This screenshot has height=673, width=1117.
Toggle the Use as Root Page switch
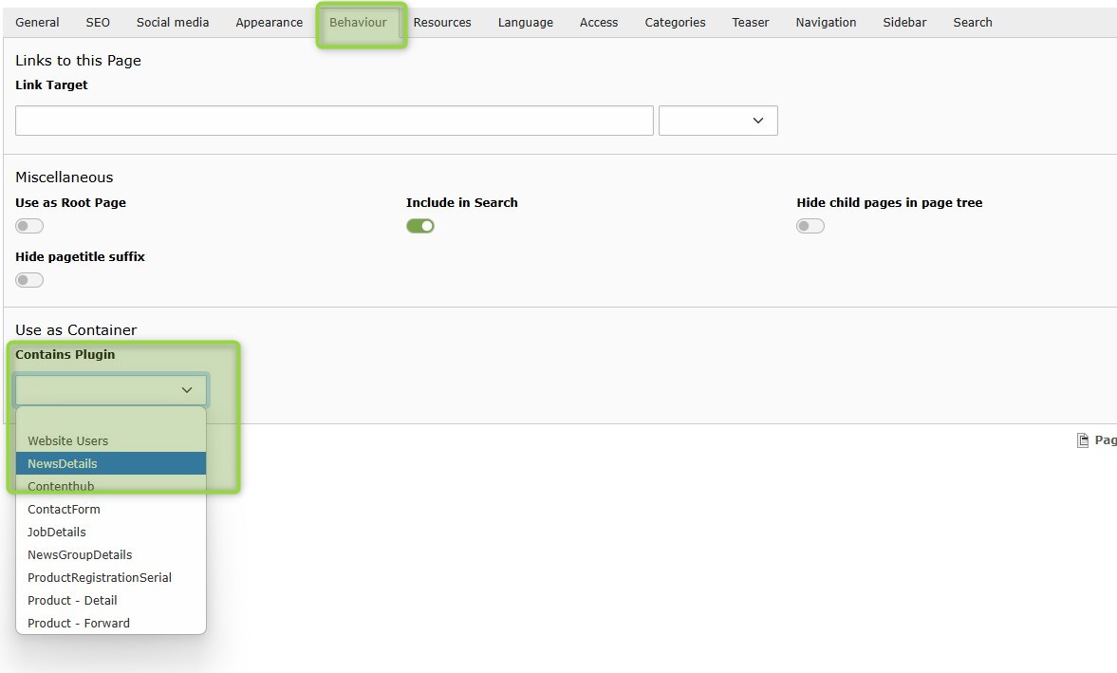29,226
